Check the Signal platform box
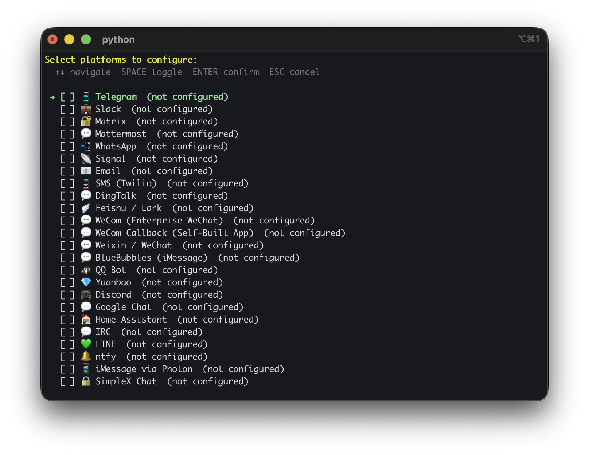Viewport: 589px width, 455px height. click(x=67, y=159)
